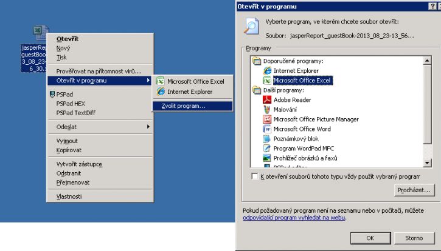Screen dimensions: 441x251
Task: Click the Malování paint icon
Action: [x=266, y=109]
